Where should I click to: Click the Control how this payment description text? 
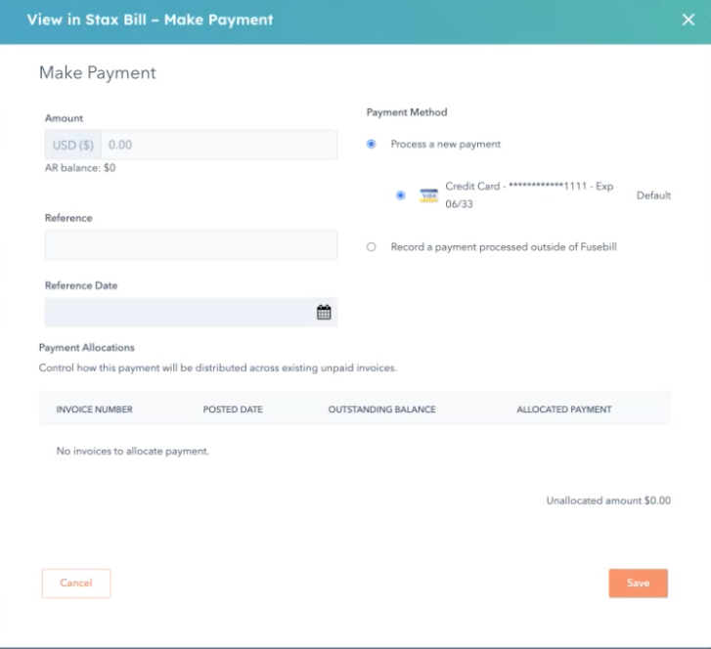218,368
